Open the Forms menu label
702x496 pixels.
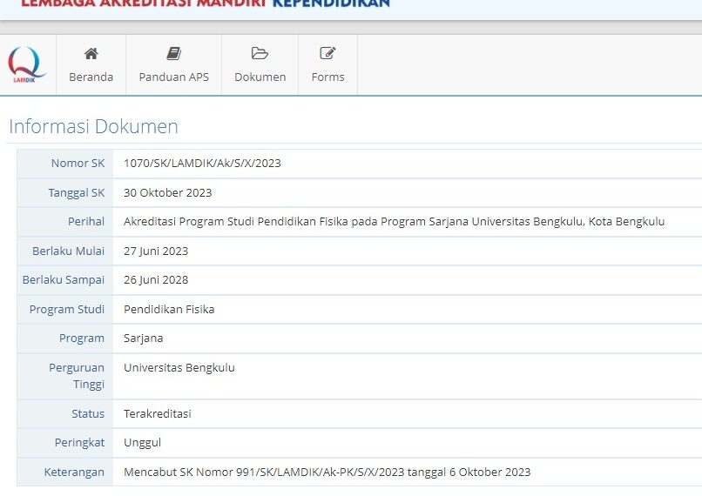[x=327, y=77]
